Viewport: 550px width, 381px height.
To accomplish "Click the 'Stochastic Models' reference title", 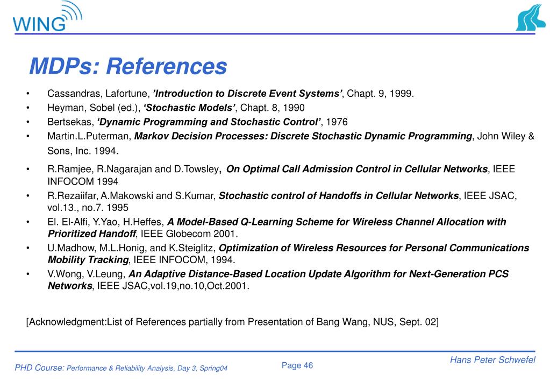I will tap(189, 108).
